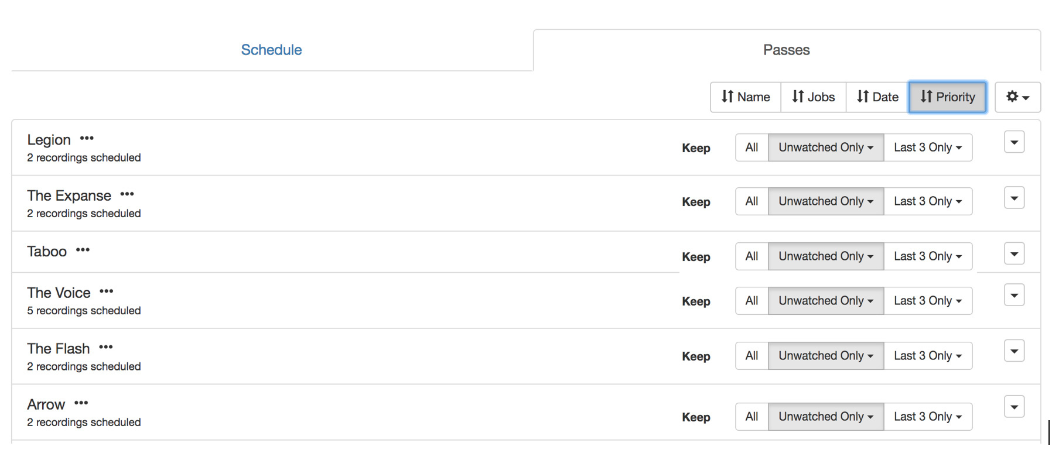
Task: Click the Legion pass title
Action: click(x=49, y=140)
